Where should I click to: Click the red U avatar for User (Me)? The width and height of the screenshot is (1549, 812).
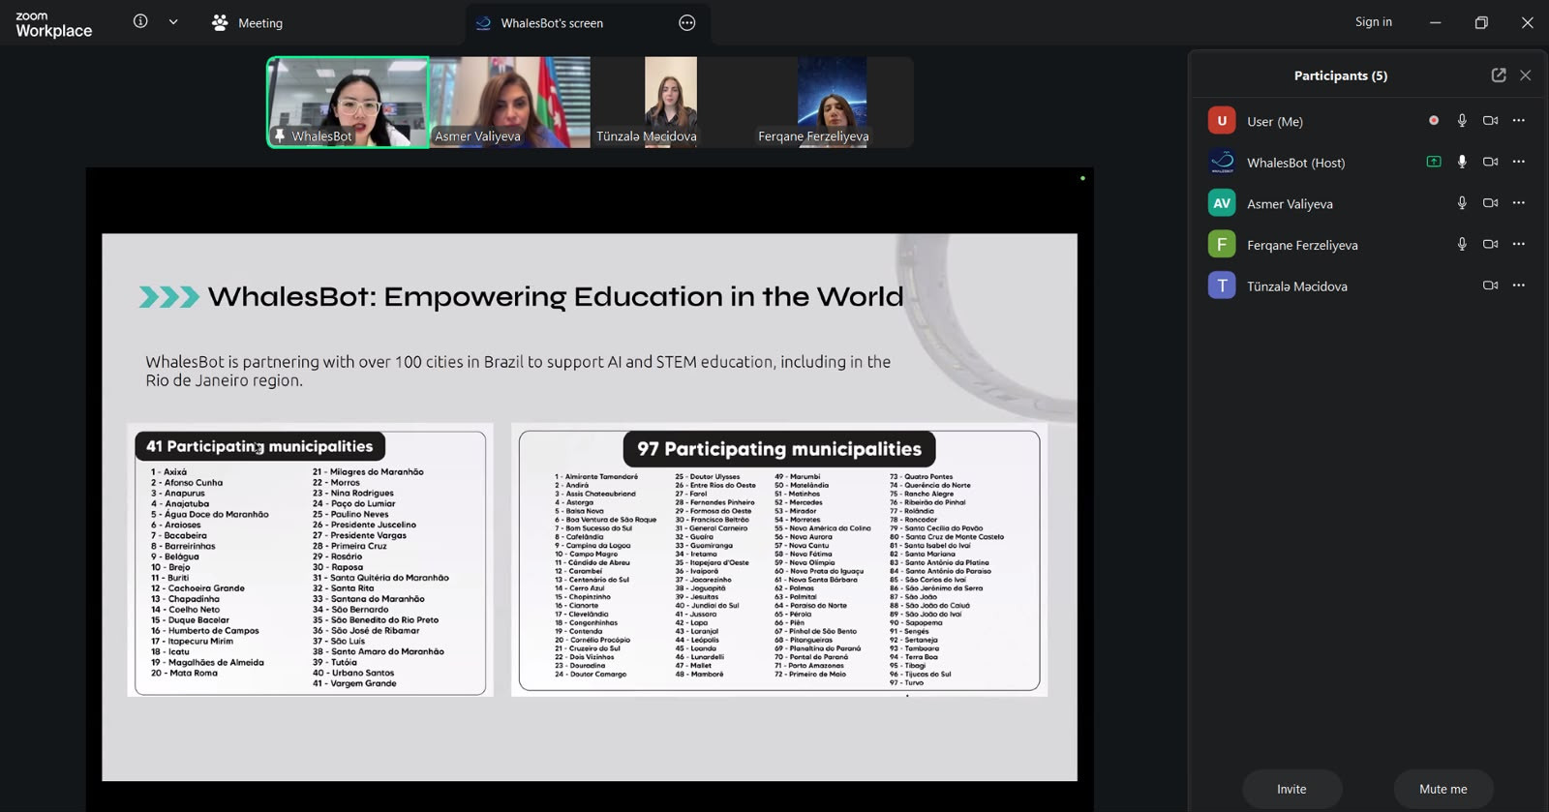coord(1222,121)
